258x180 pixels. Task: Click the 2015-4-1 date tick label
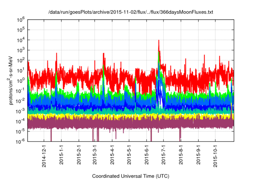(112, 155)
